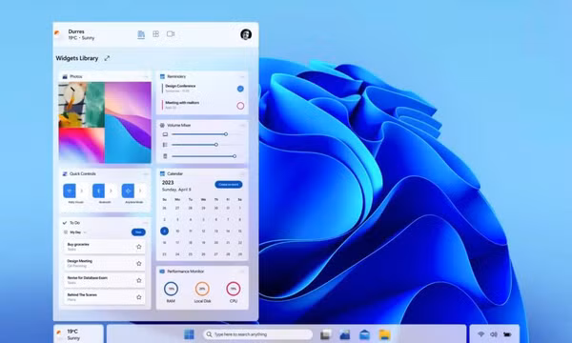Image resolution: width=572 pixels, height=343 pixels.
Task: Click Create an event in Calendar
Action: (229, 185)
